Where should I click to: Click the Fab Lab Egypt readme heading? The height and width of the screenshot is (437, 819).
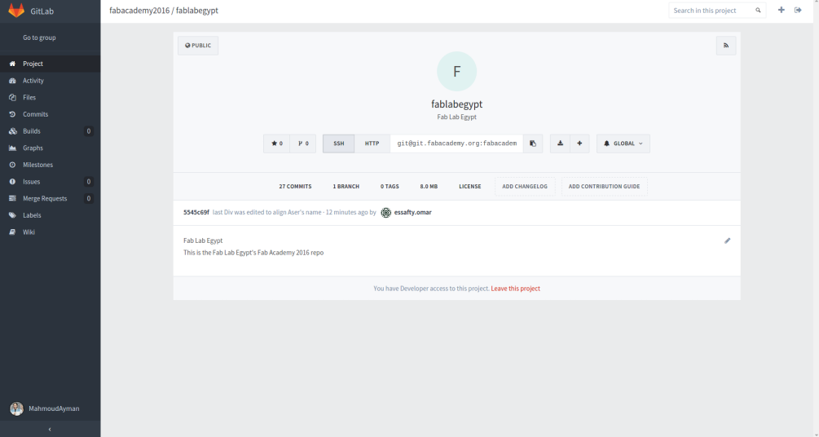203,241
